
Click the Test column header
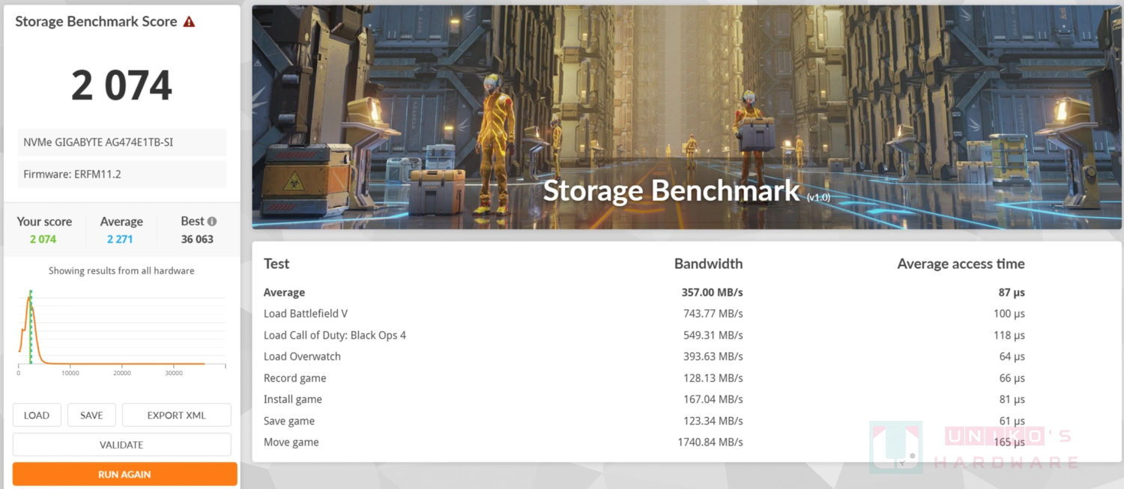(277, 264)
